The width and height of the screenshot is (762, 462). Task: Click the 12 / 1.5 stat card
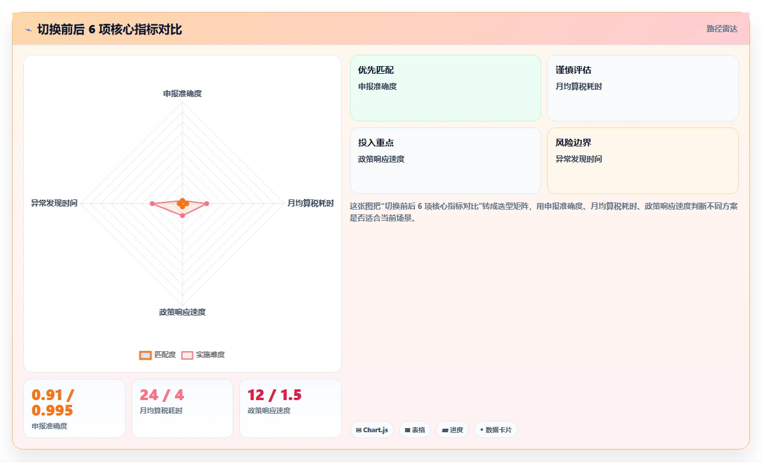[291, 408]
